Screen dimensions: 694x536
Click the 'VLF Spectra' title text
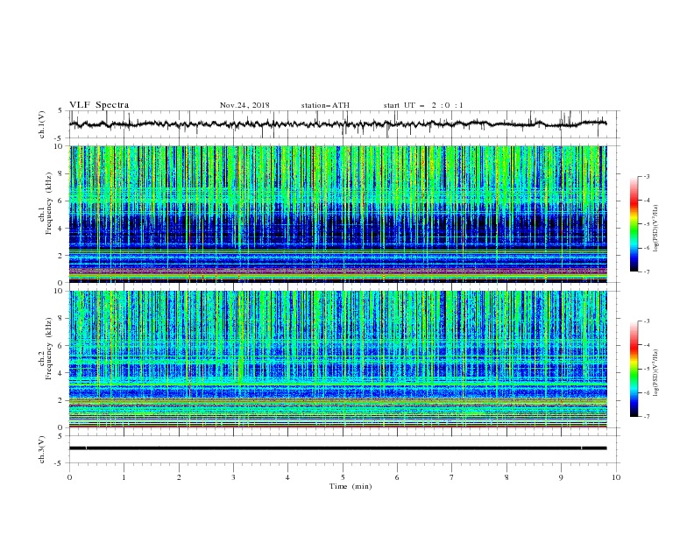pos(99,105)
